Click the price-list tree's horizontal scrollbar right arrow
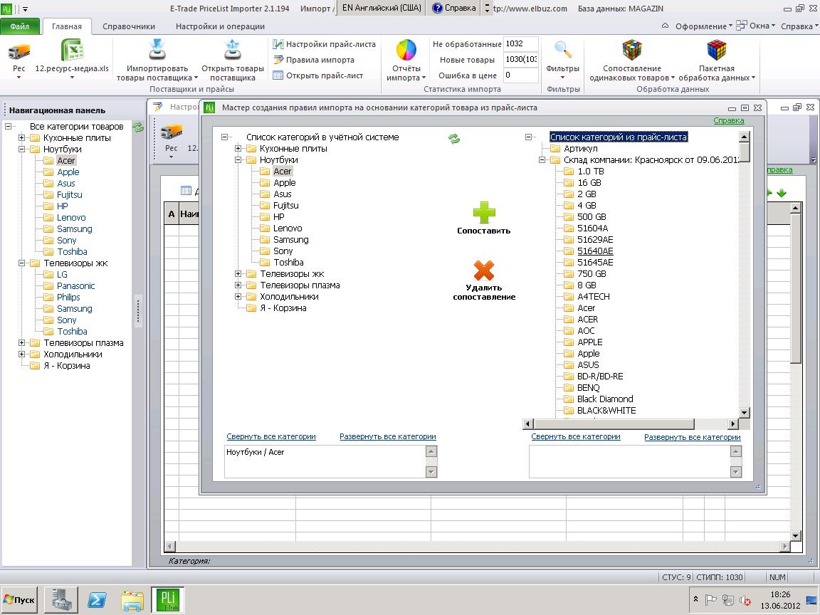The height and width of the screenshot is (615, 820). (733, 424)
